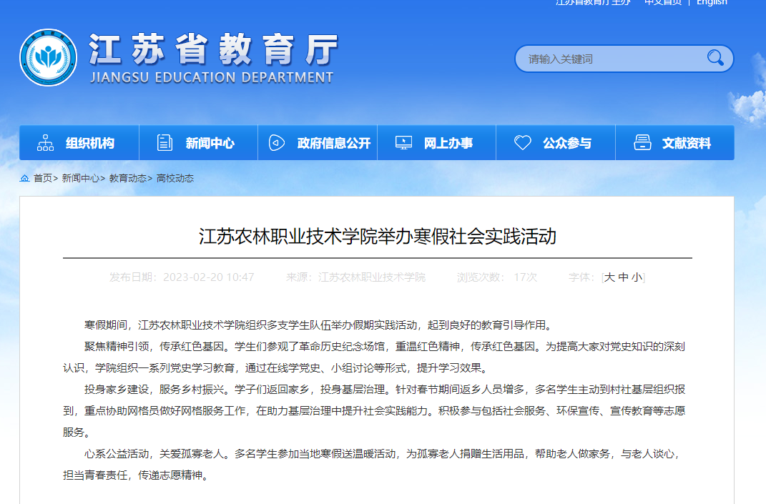
Task: Open the 组织机构 navigation menu
Action: pyautogui.click(x=89, y=143)
